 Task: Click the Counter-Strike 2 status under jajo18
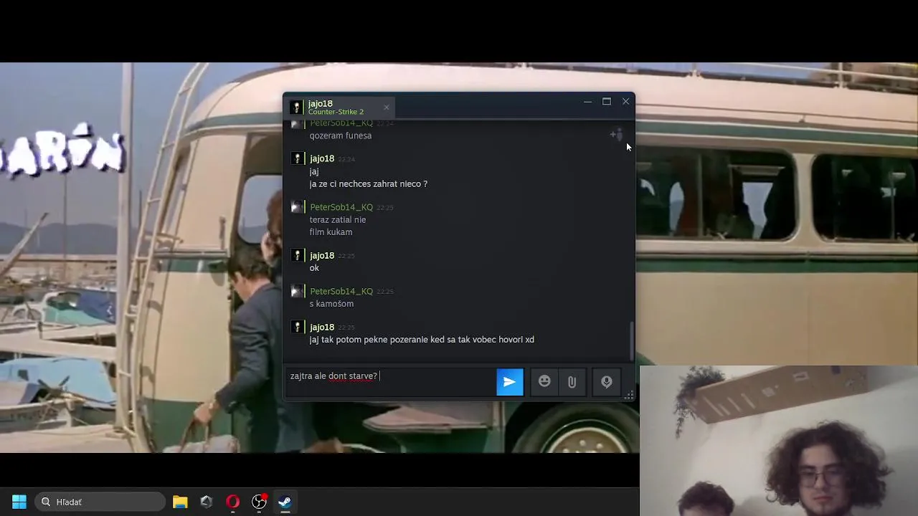tap(336, 112)
